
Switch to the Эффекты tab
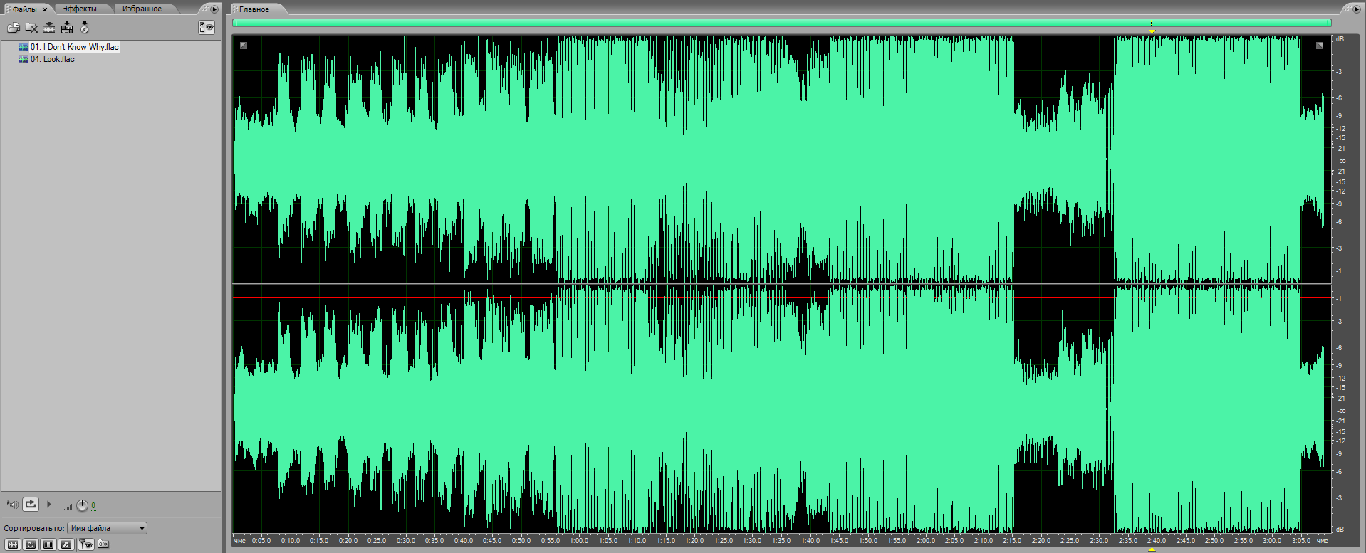(79, 9)
